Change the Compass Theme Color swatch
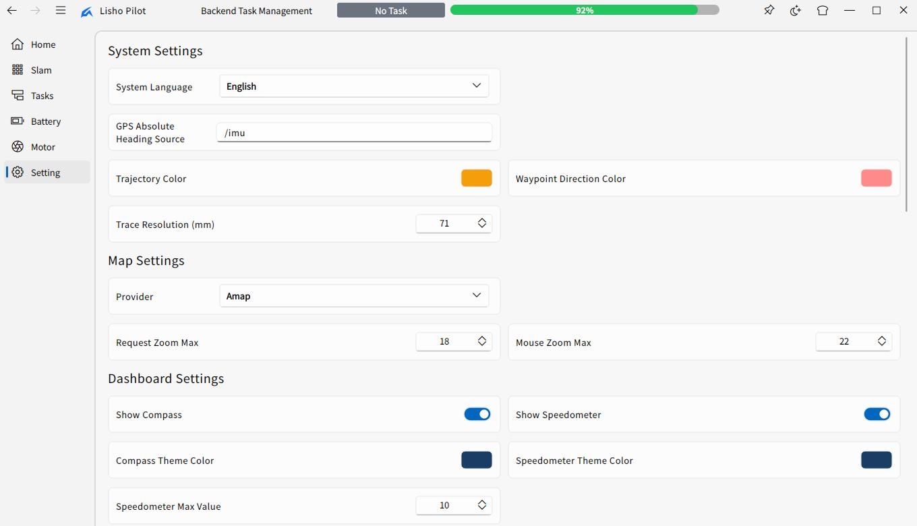The height and width of the screenshot is (526, 917). click(x=477, y=460)
